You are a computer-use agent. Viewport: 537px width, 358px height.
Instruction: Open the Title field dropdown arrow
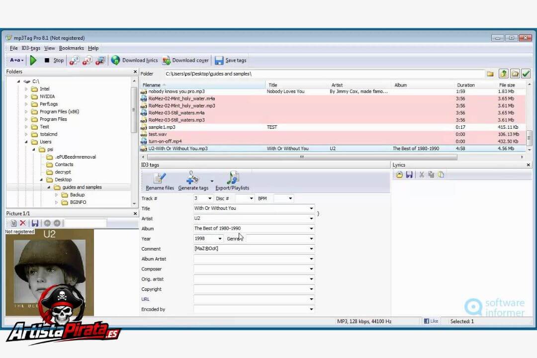point(311,208)
